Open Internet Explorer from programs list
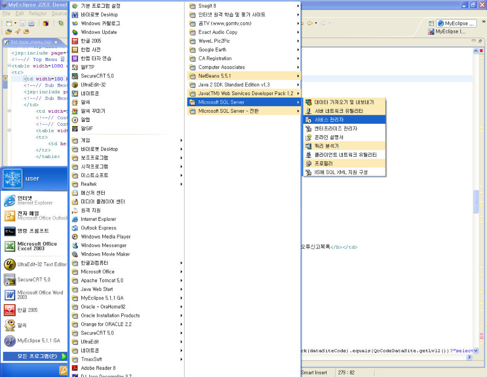Viewport: 487px width, 377px height. point(127,219)
